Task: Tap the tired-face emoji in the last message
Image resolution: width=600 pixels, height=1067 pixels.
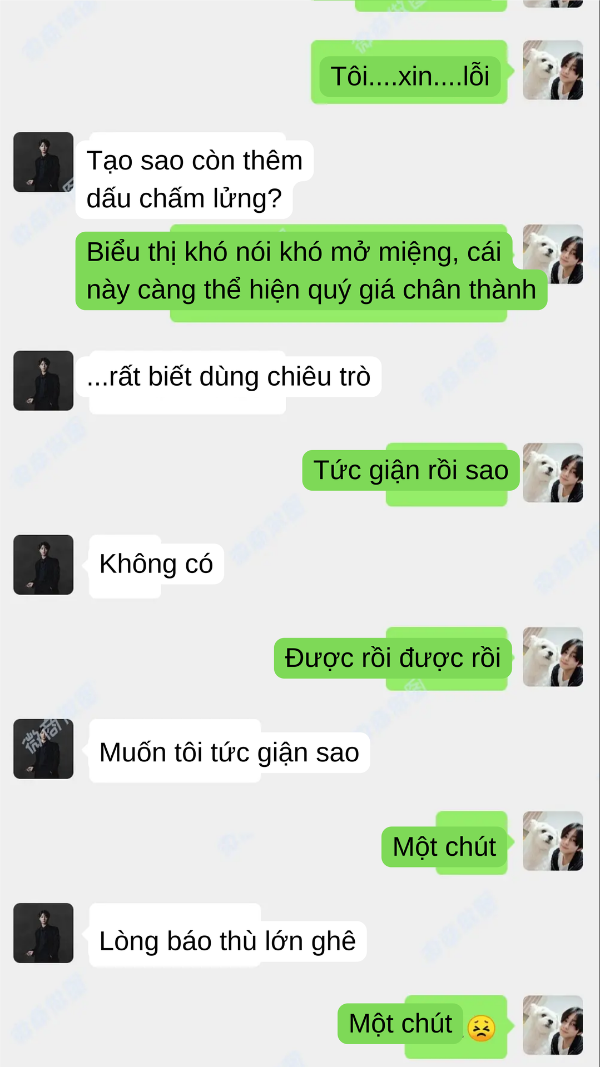Action: click(481, 1028)
